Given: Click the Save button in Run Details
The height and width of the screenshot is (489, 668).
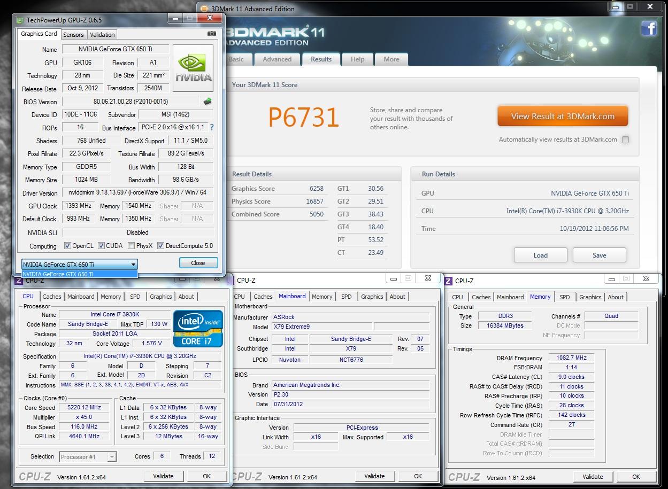Looking at the screenshot, I should (x=600, y=255).
